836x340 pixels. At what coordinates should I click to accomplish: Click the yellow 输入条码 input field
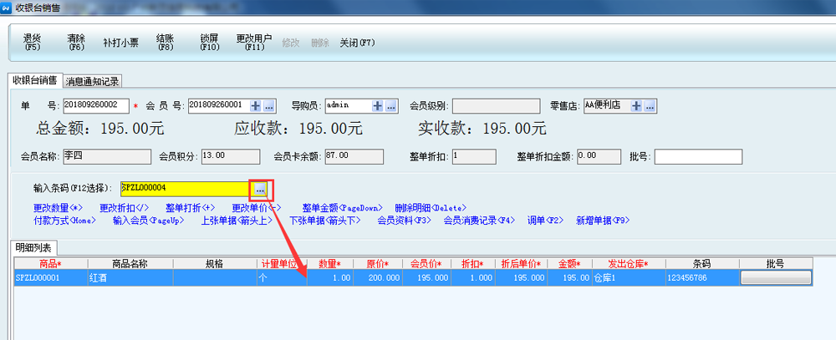click(x=184, y=188)
